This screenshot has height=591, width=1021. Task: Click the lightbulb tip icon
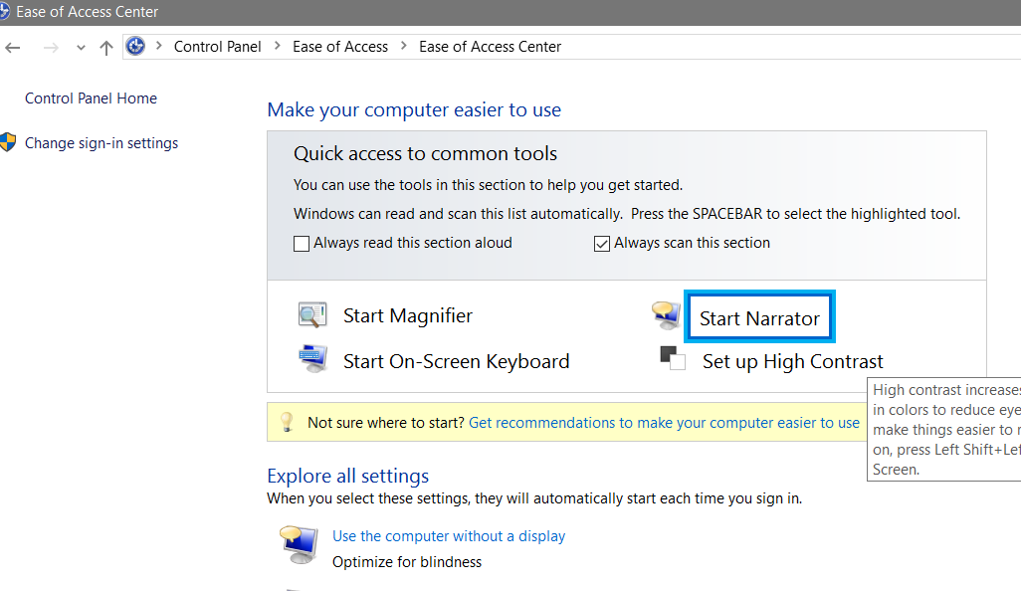tap(287, 422)
